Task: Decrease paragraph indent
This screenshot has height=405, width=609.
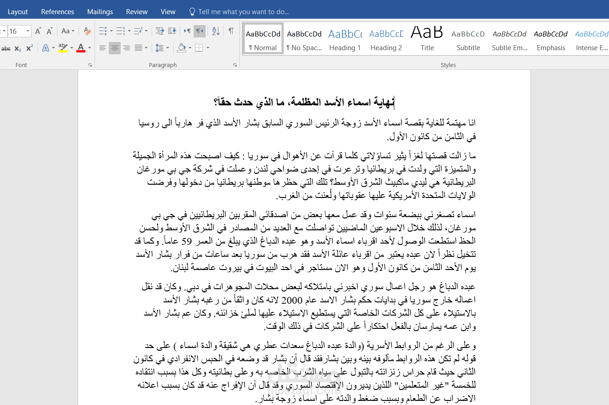Action: click(160, 31)
